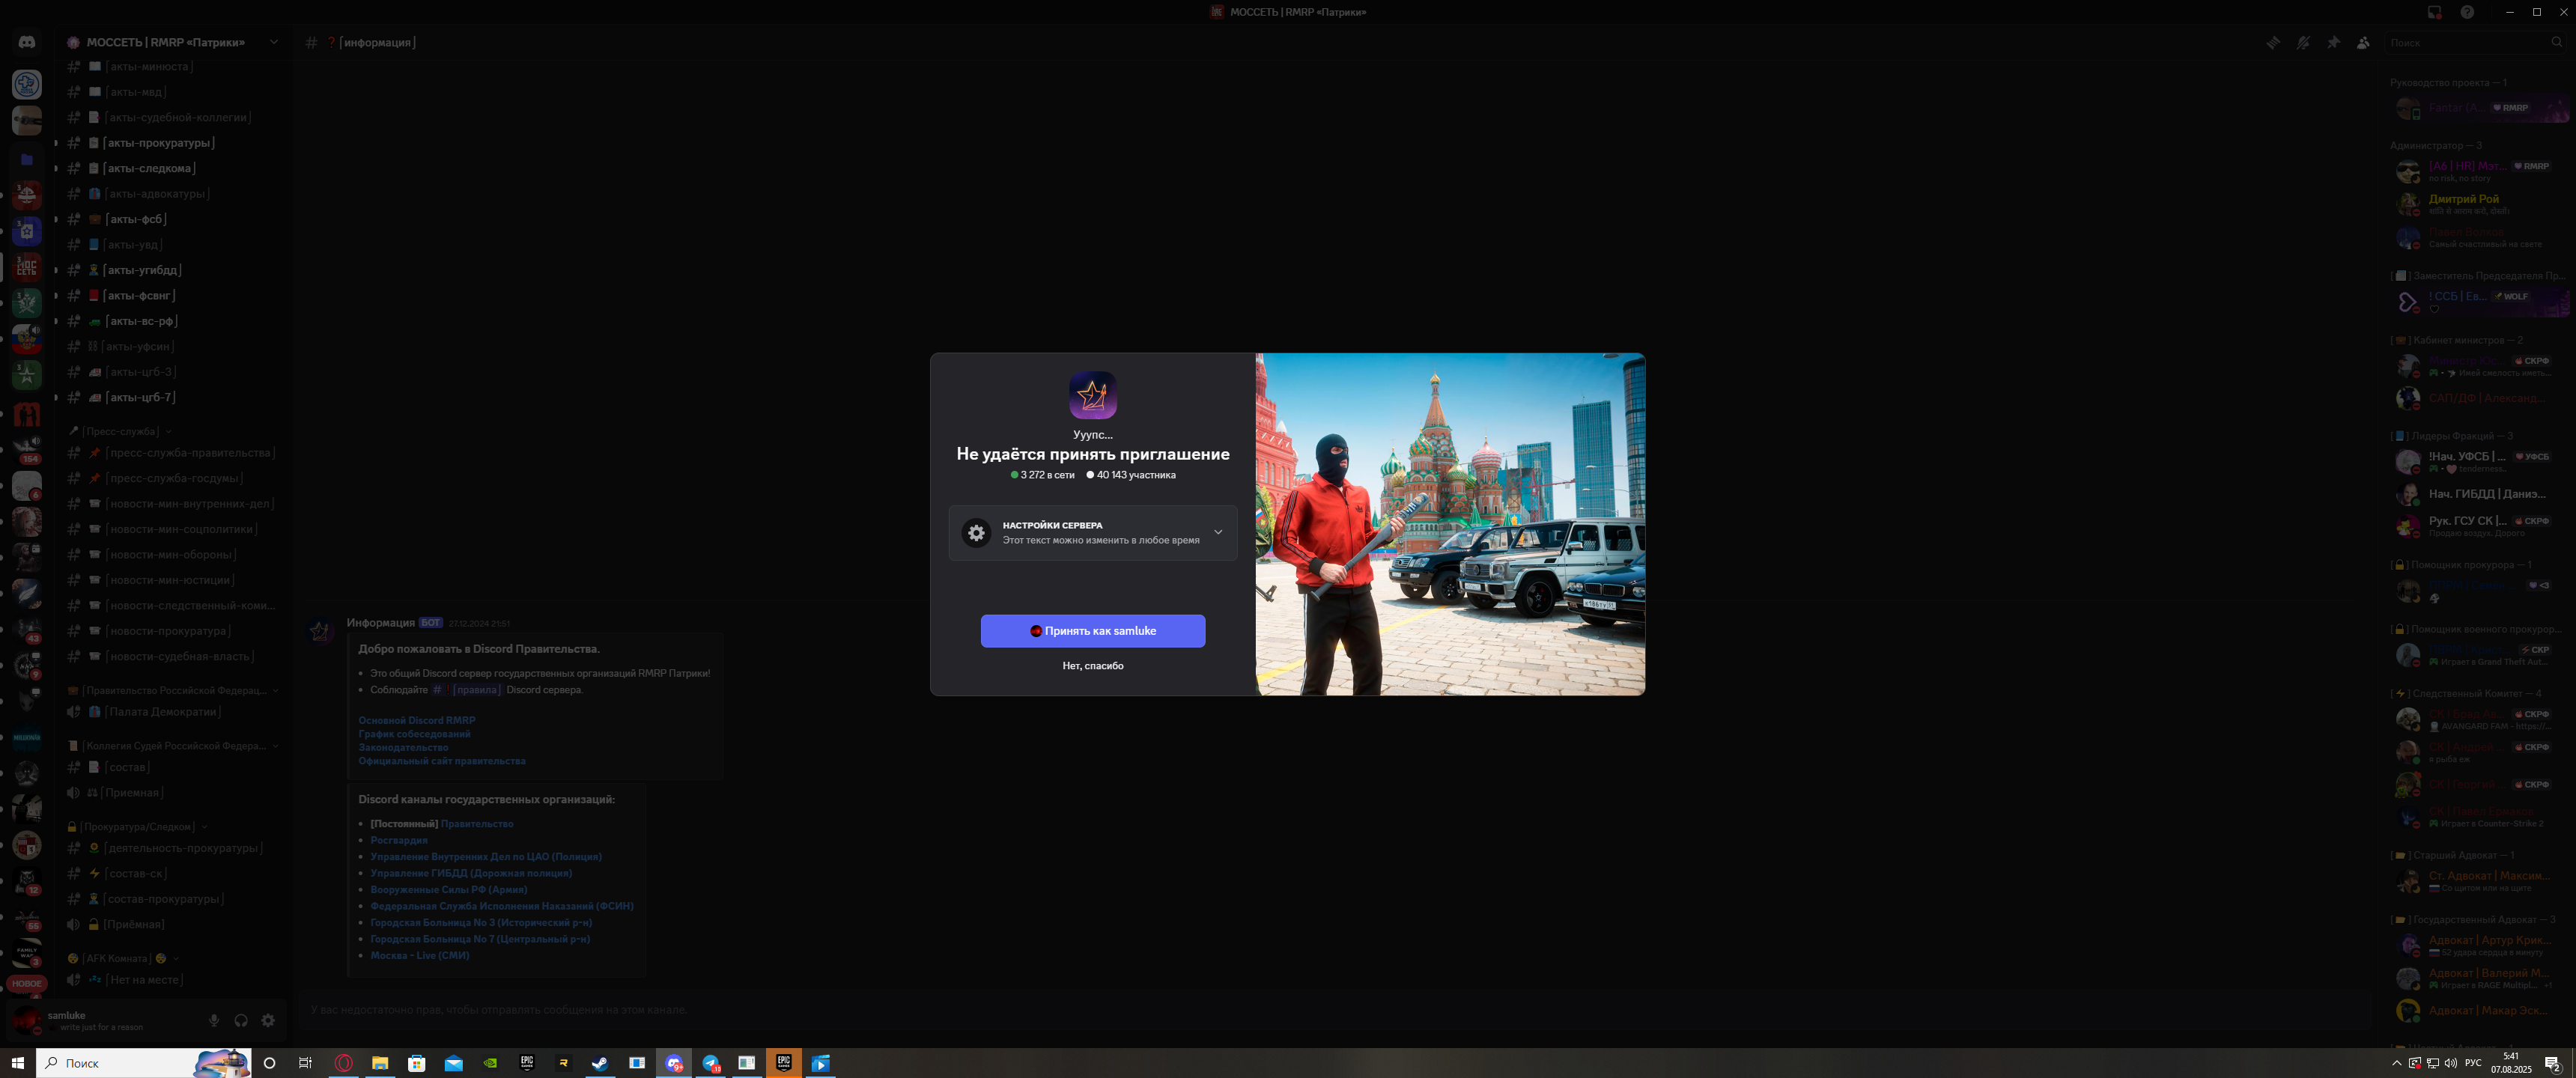Image resolution: width=2576 pixels, height=1078 pixels.
Task: Open Discord direct messages home icon
Action: tap(27, 42)
